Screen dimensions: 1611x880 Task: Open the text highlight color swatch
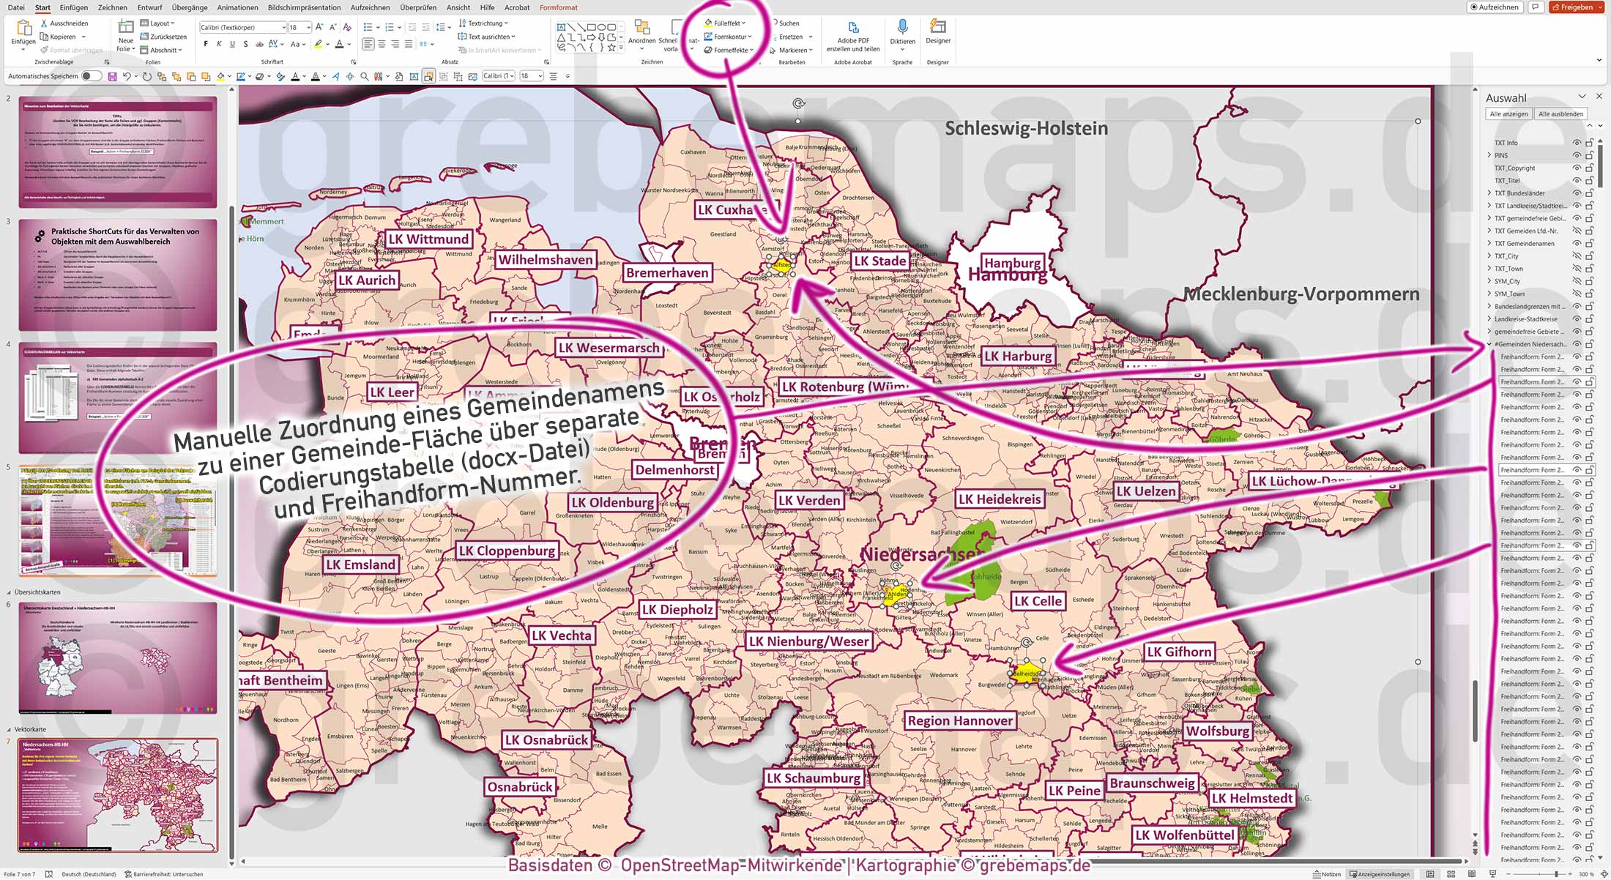[320, 44]
